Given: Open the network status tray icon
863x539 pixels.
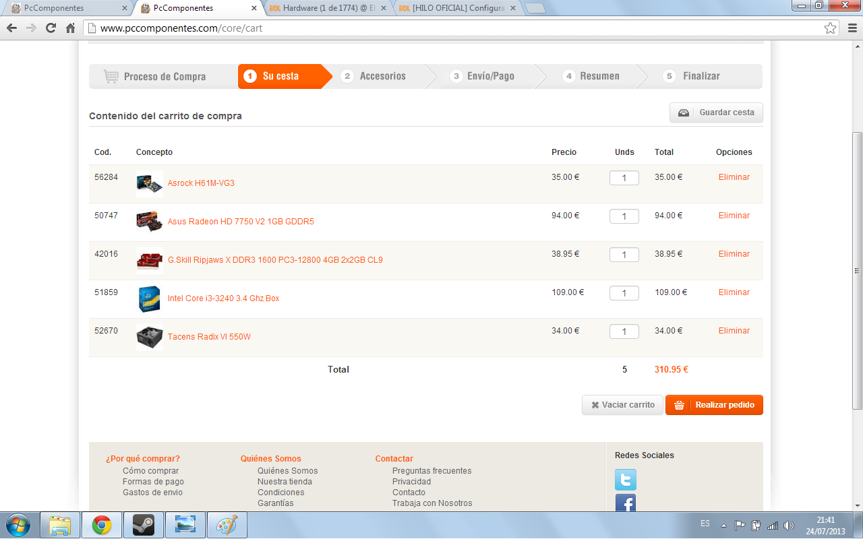Looking at the screenshot, I should click(x=773, y=525).
